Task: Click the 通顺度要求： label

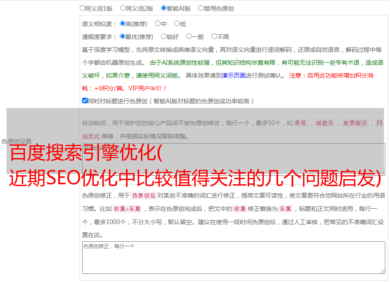Action: pyautogui.click(x=99, y=37)
